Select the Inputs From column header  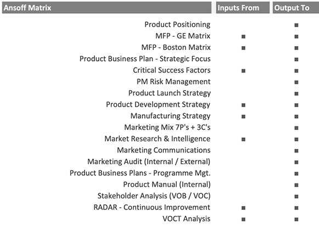click(x=243, y=8)
